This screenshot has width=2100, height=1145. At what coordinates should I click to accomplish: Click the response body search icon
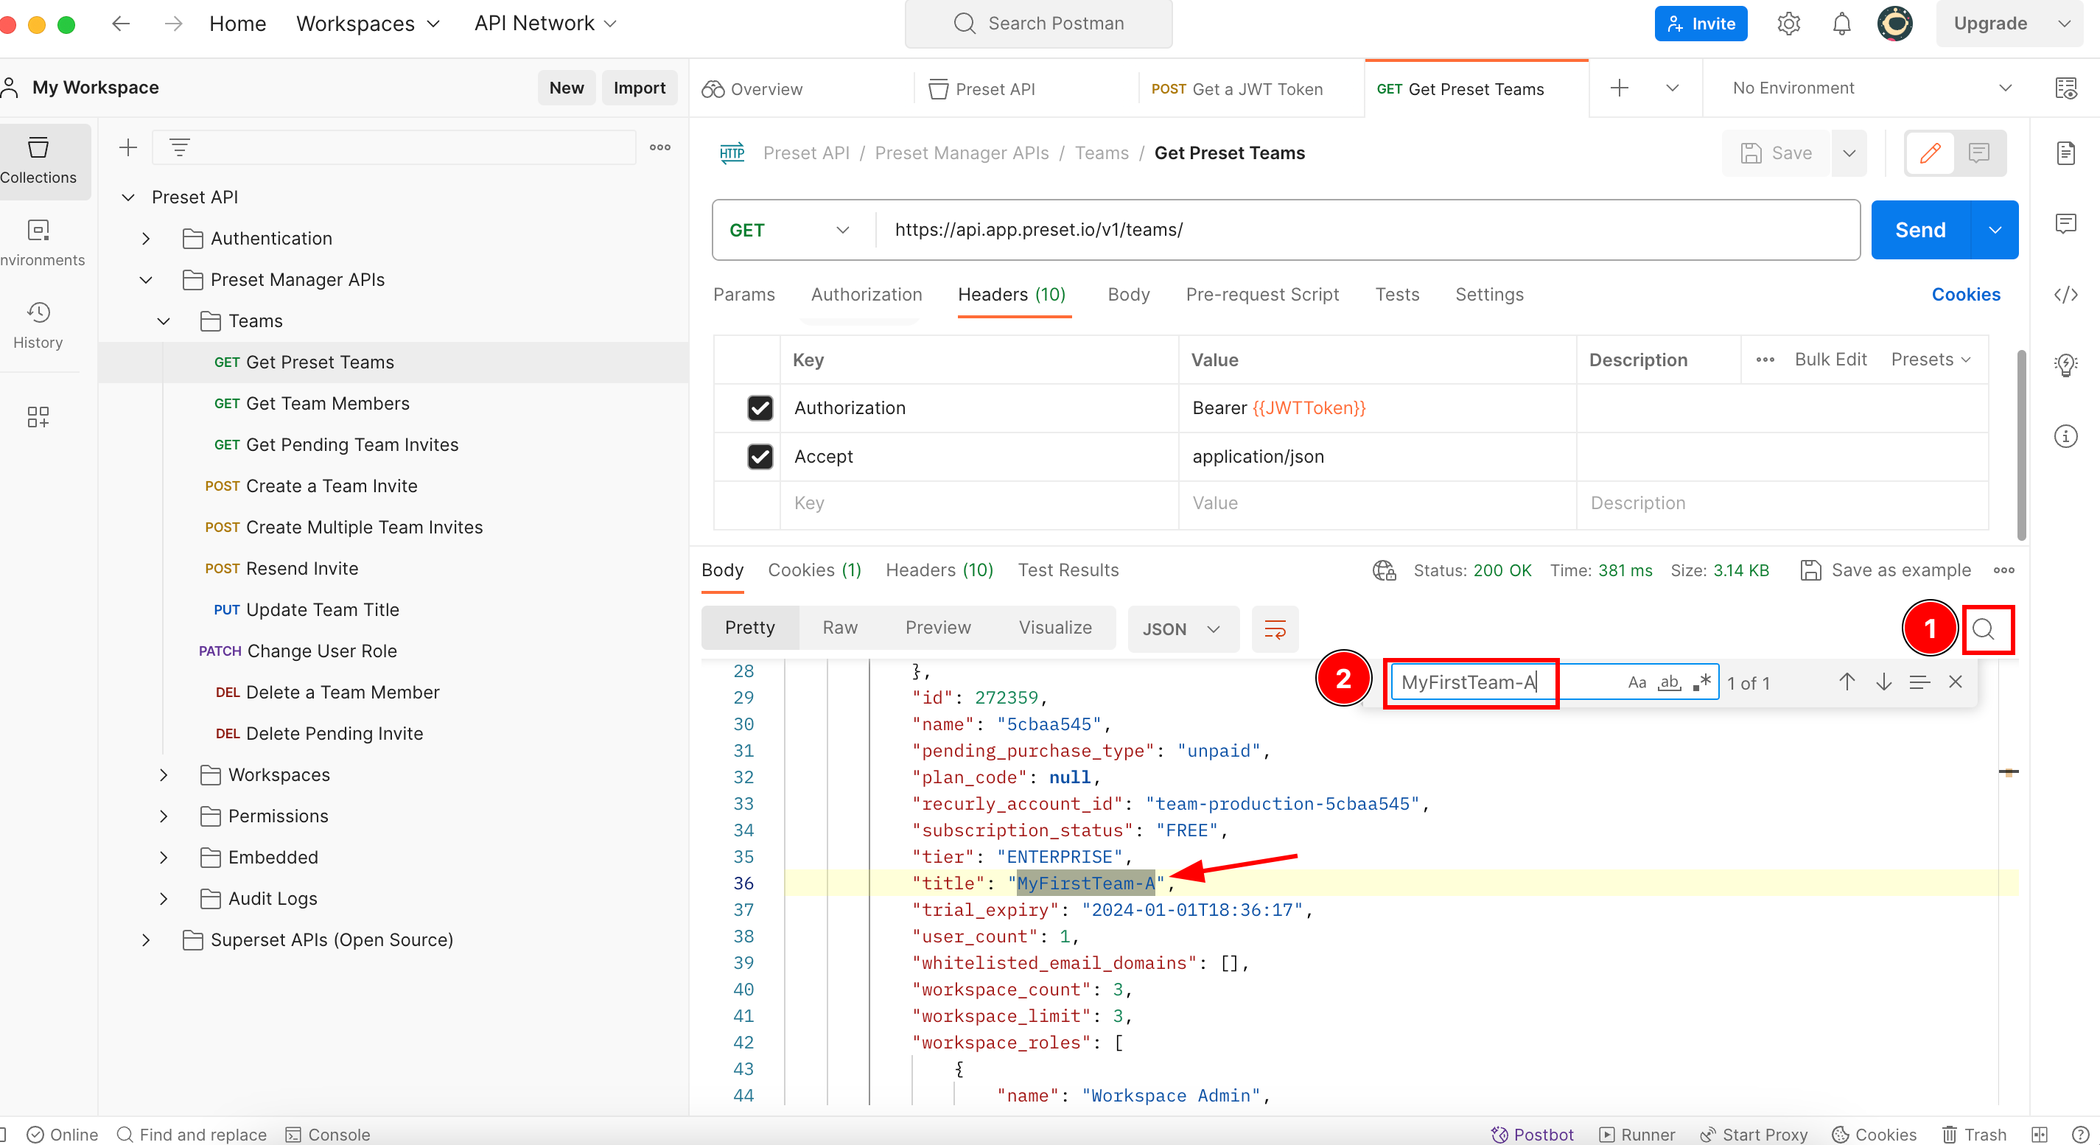pyautogui.click(x=1983, y=629)
